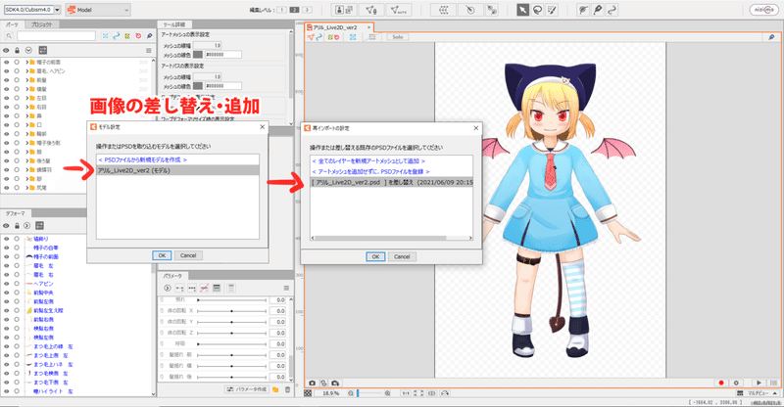Click the snapshot camera icon below canvas
This screenshot has height=407, width=784.
(312, 383)
